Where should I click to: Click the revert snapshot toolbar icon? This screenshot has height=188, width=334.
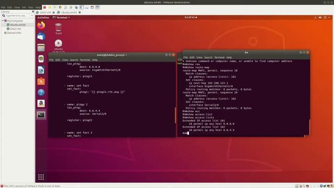coord(71,7)
